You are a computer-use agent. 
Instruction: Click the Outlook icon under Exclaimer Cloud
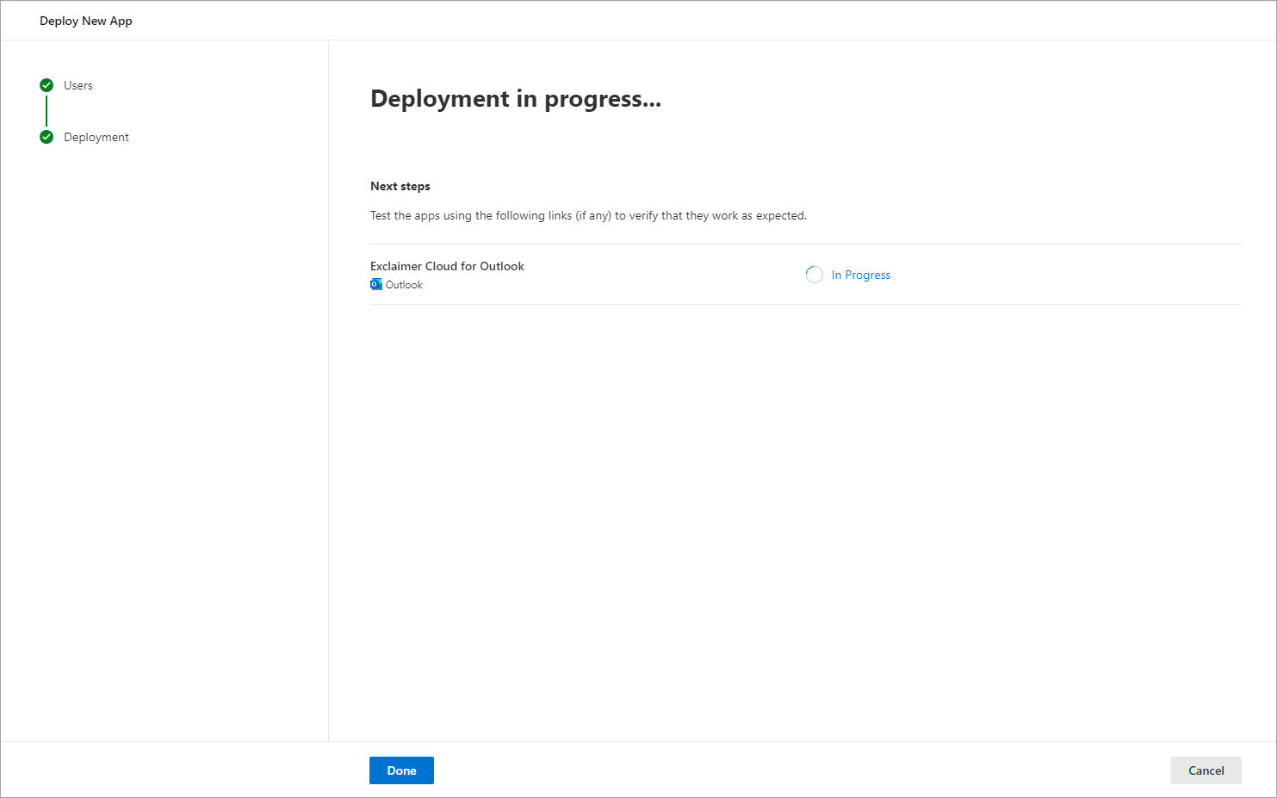point(376,284)
